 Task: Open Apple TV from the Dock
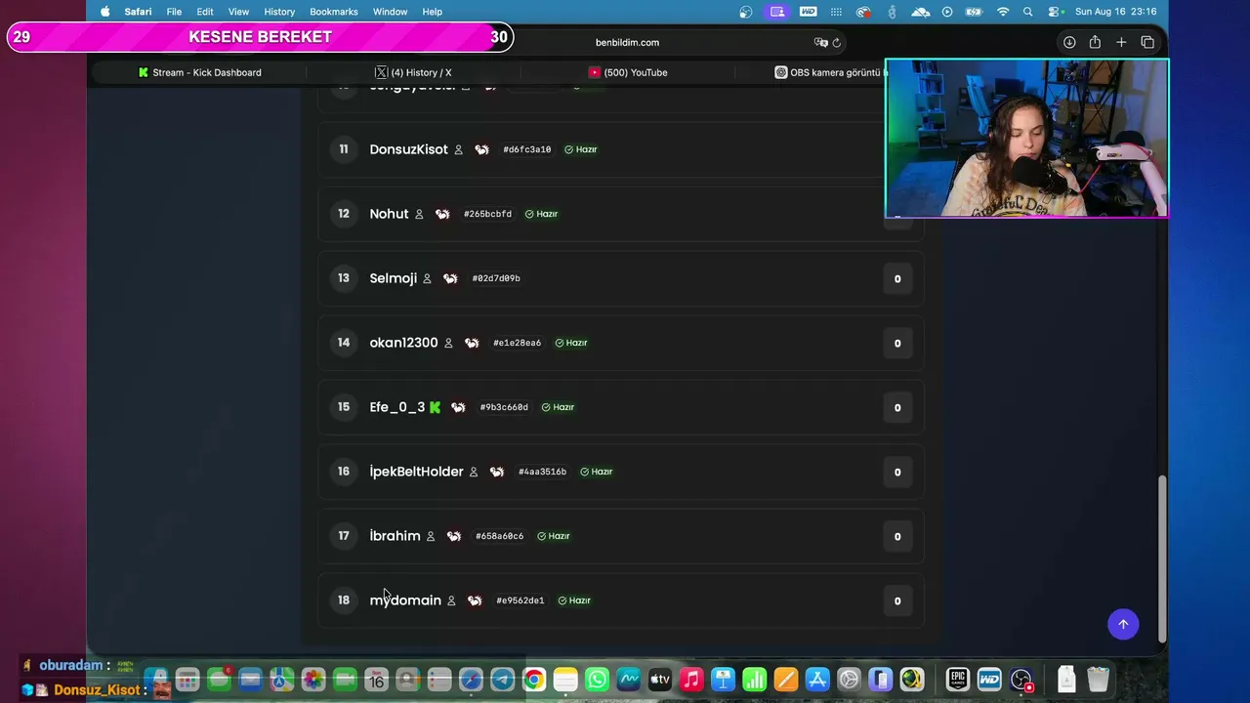point(660,680)
